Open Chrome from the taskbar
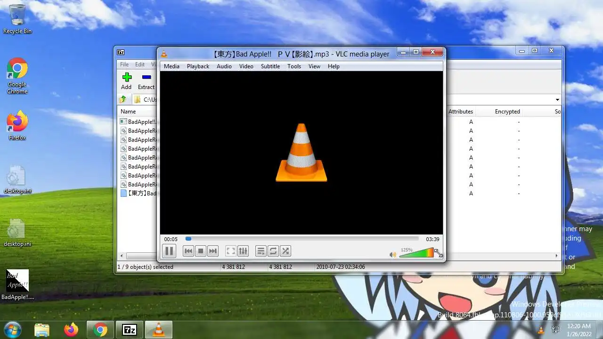Image resolution: width=603 pixels, height=339 pixels. click(x=100, y=330)
